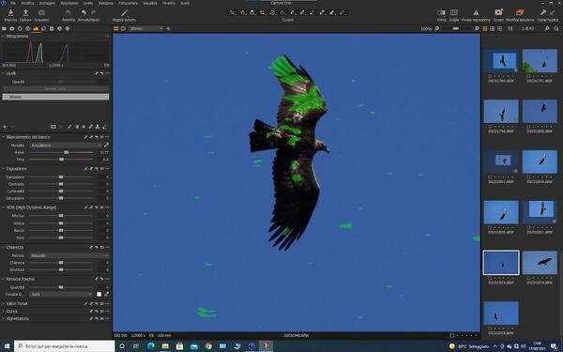The image size is (563, 352).
Task: Select the Crop cursor tool
Action: click(263, 13)
